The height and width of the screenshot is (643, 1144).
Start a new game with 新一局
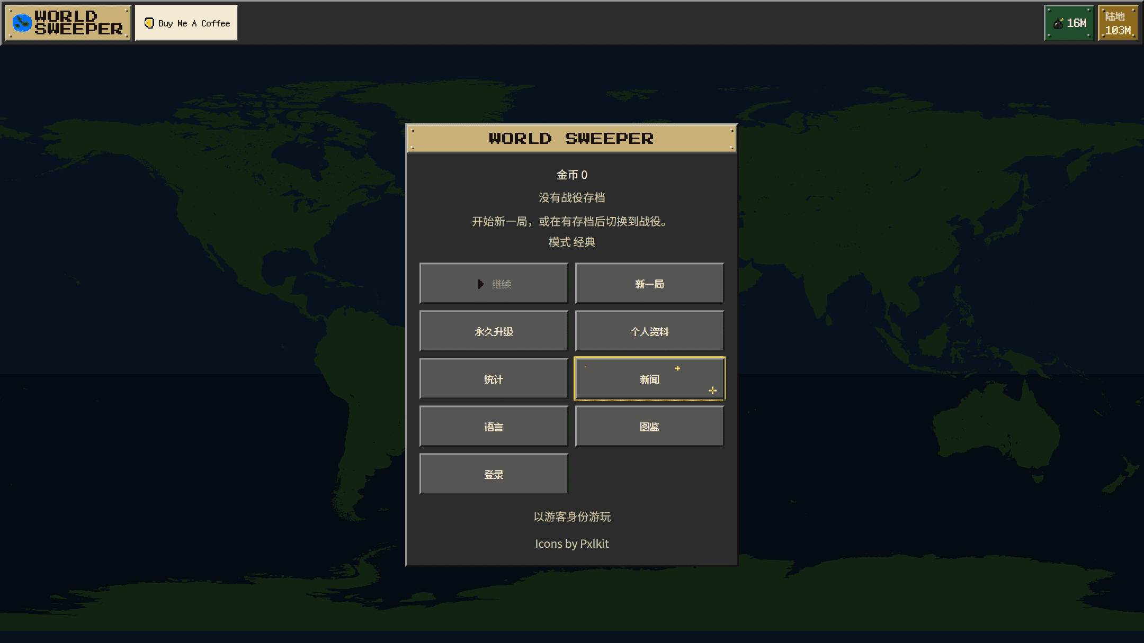pyautogui.click(x=649, y=283)
